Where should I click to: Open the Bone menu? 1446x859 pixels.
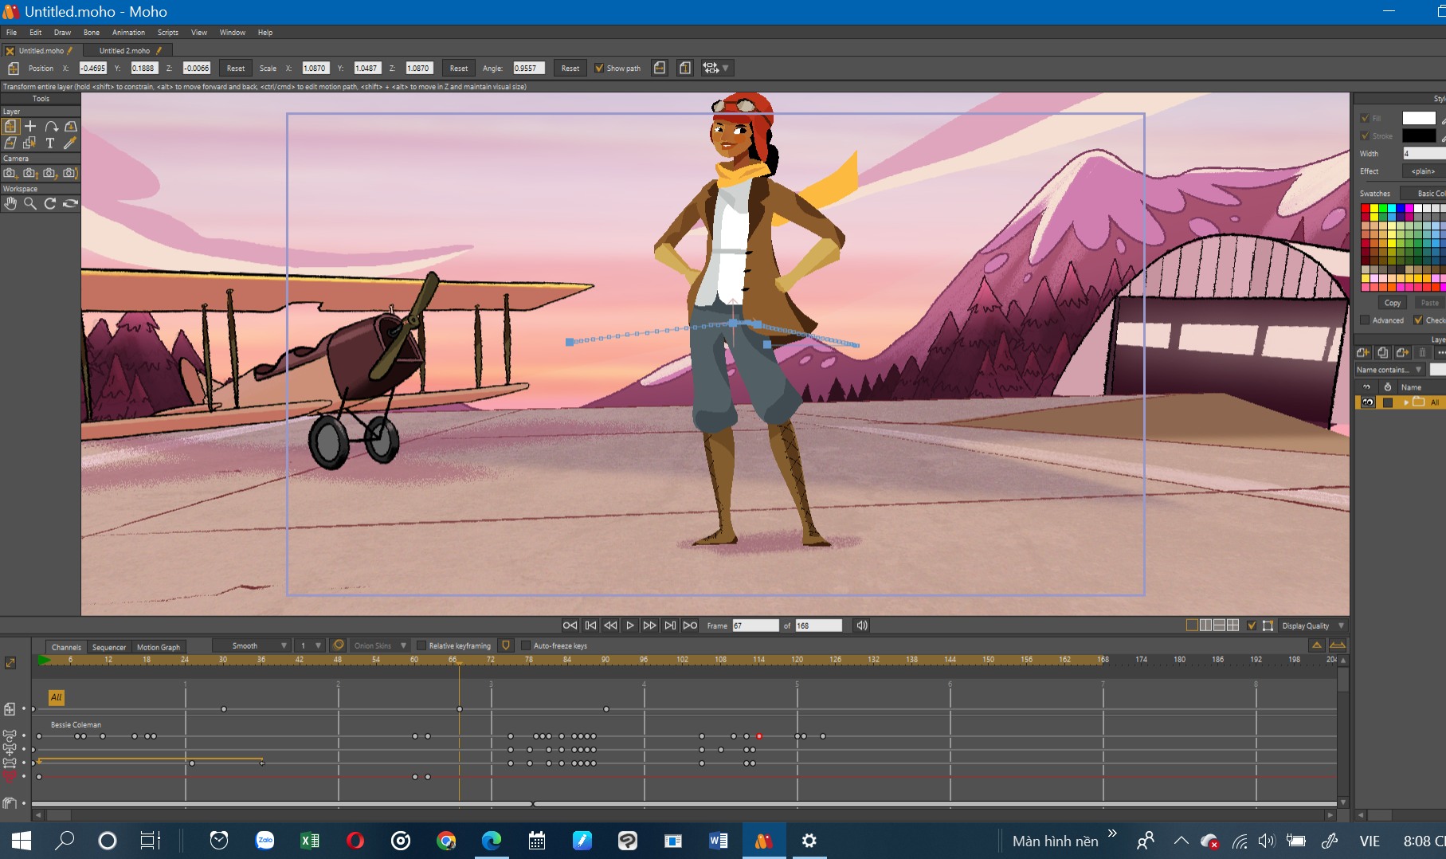(92, 33)
